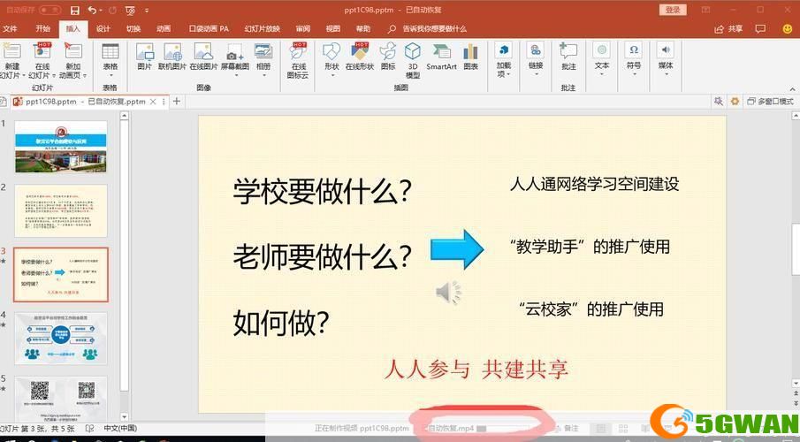
Task: Select slide 1 thumbnail with school photo
Action: tap(61, 147)
